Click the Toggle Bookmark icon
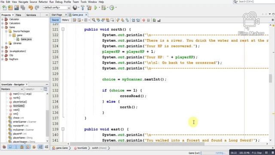 coord(127,20)
